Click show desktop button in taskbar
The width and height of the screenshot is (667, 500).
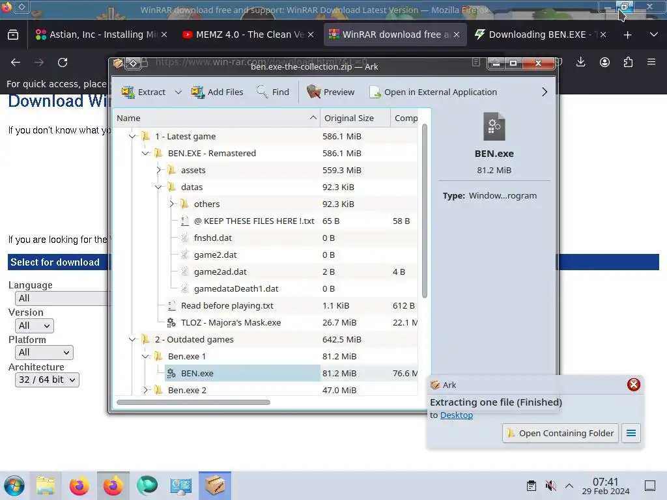tap(650, 486)
